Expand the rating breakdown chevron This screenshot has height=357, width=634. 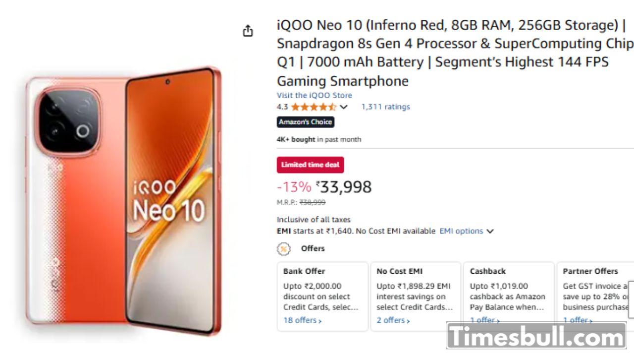pyautogui.click(x=344, y=107)
